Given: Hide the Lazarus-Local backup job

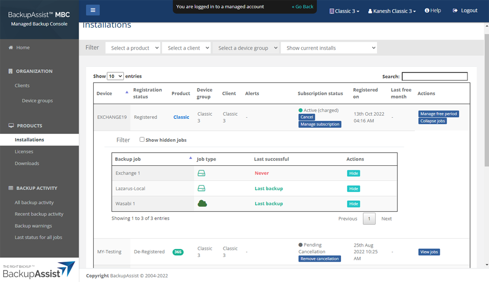Looking at the screenshot, I should [x=354, y=189].
